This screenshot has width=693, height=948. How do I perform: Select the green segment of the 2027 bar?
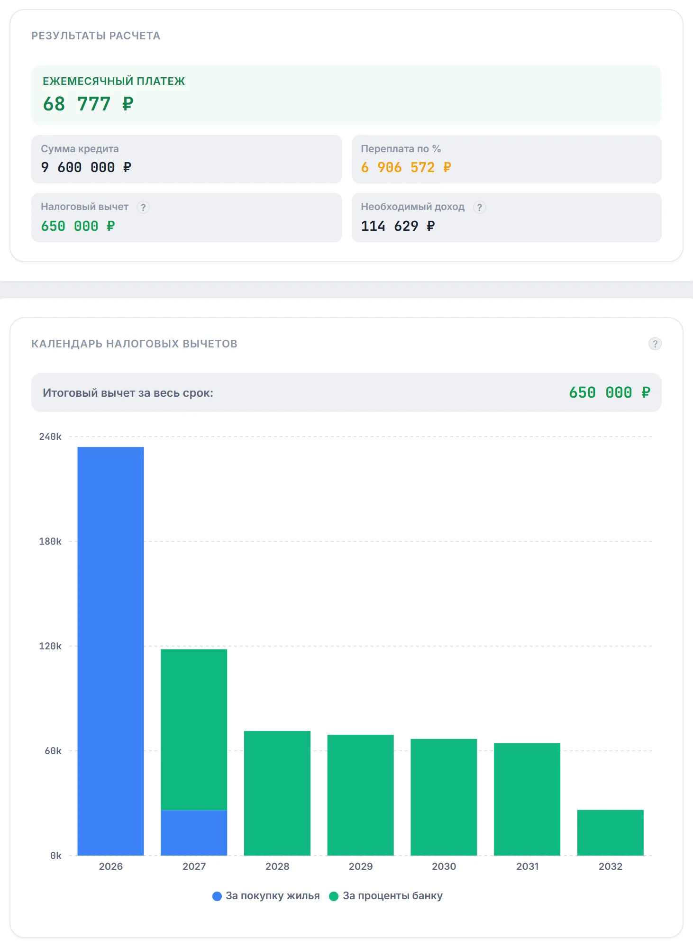[x=194, y=729]
